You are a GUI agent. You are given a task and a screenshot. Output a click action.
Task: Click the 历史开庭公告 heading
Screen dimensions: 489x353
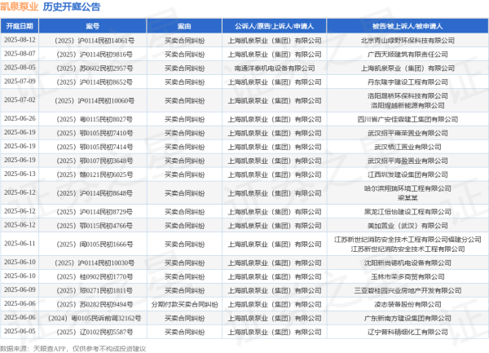coord(72,7)
